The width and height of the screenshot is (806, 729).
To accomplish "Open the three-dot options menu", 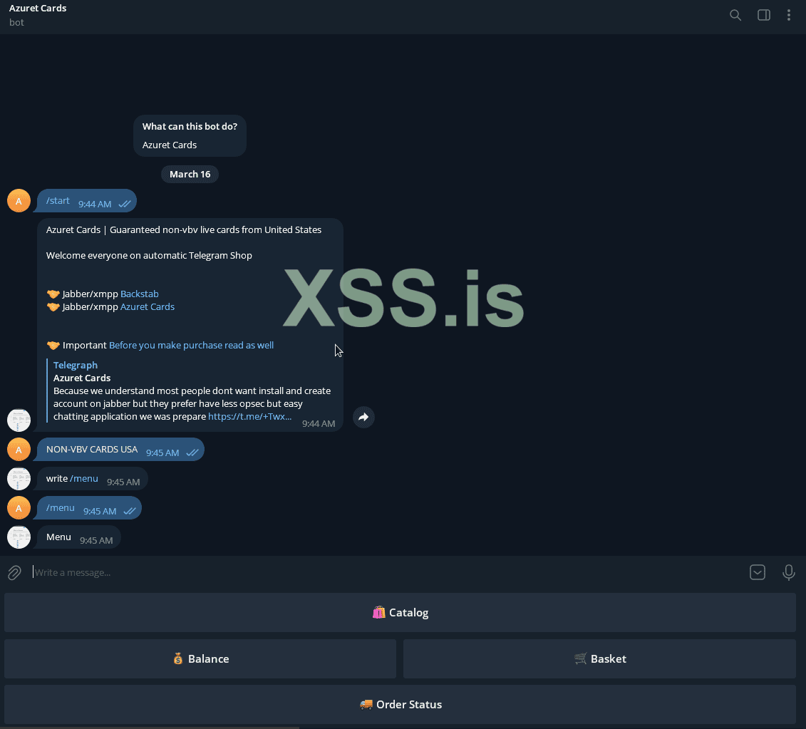I will (789, 14).
